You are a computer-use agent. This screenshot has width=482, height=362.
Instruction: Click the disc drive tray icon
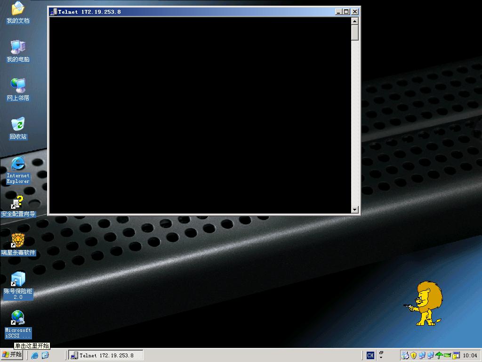click(x=405, y=355)
